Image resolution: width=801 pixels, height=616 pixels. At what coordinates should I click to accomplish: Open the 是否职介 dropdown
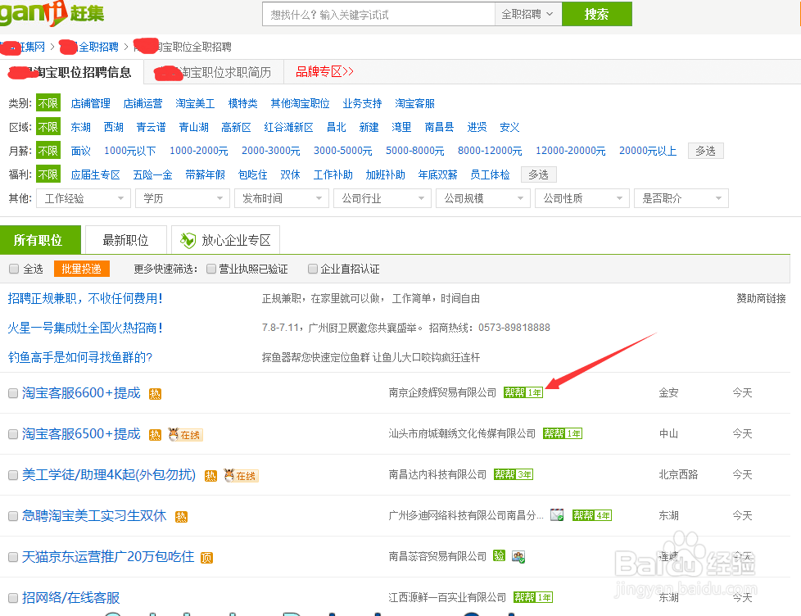pyautogui.click(x=681, y=198)
